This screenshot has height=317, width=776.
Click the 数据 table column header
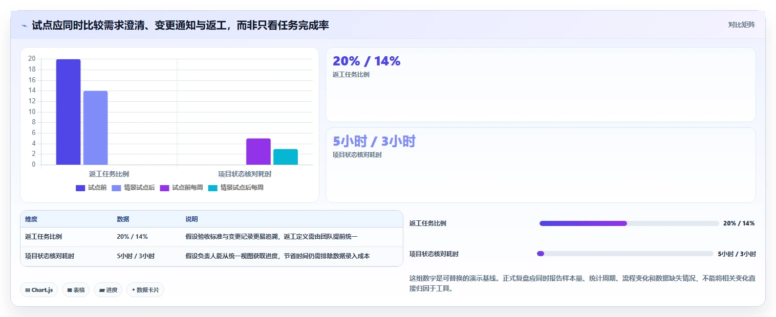[x=123, y=219]
